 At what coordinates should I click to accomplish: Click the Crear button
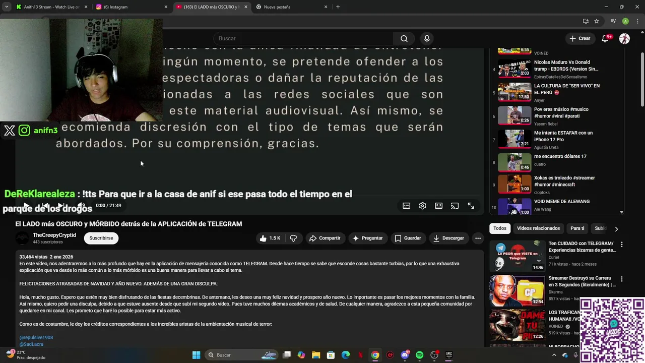[x=579, y=39]
